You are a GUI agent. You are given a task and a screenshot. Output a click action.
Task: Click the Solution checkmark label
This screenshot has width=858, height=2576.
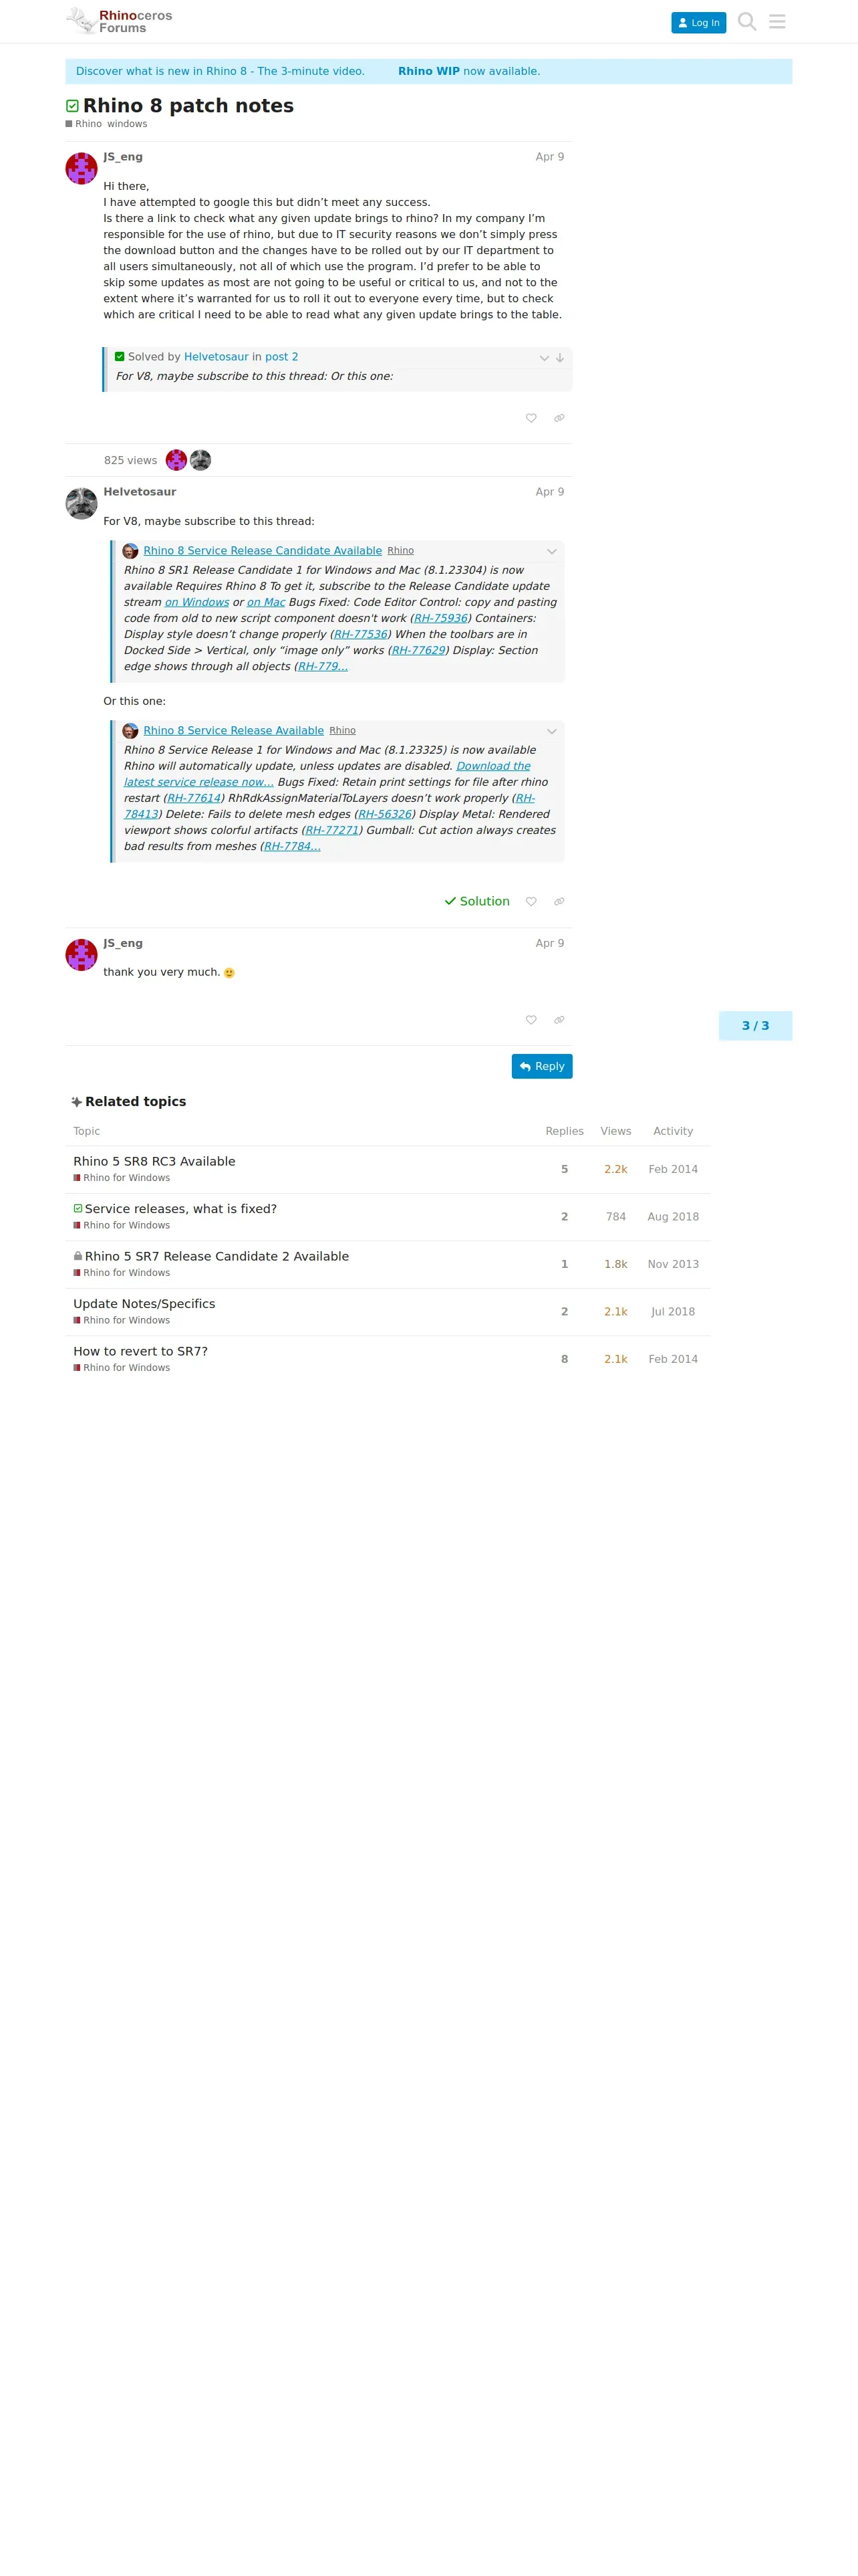click(476, 901)
